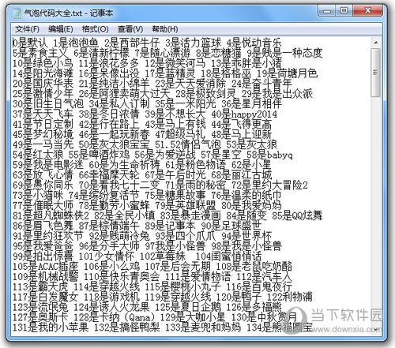Click the text "59是我是电影迷"
This screenshot has height=348, width=395.
click(48, 165)
